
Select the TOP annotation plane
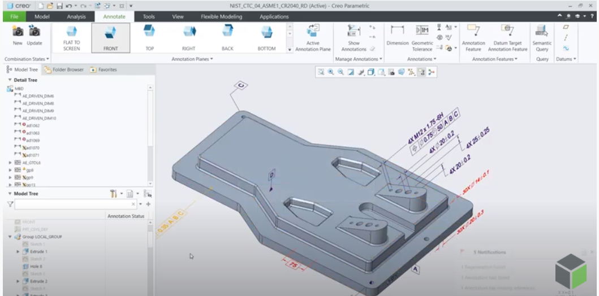[149, 38]
